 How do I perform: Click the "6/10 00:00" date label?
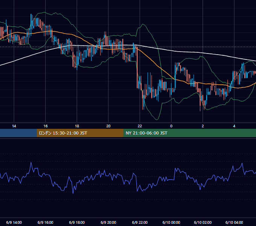[171, 222]
